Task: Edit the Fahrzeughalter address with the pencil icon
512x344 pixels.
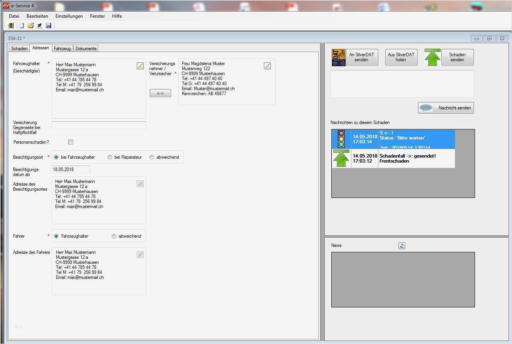Action: coord(140,66)
